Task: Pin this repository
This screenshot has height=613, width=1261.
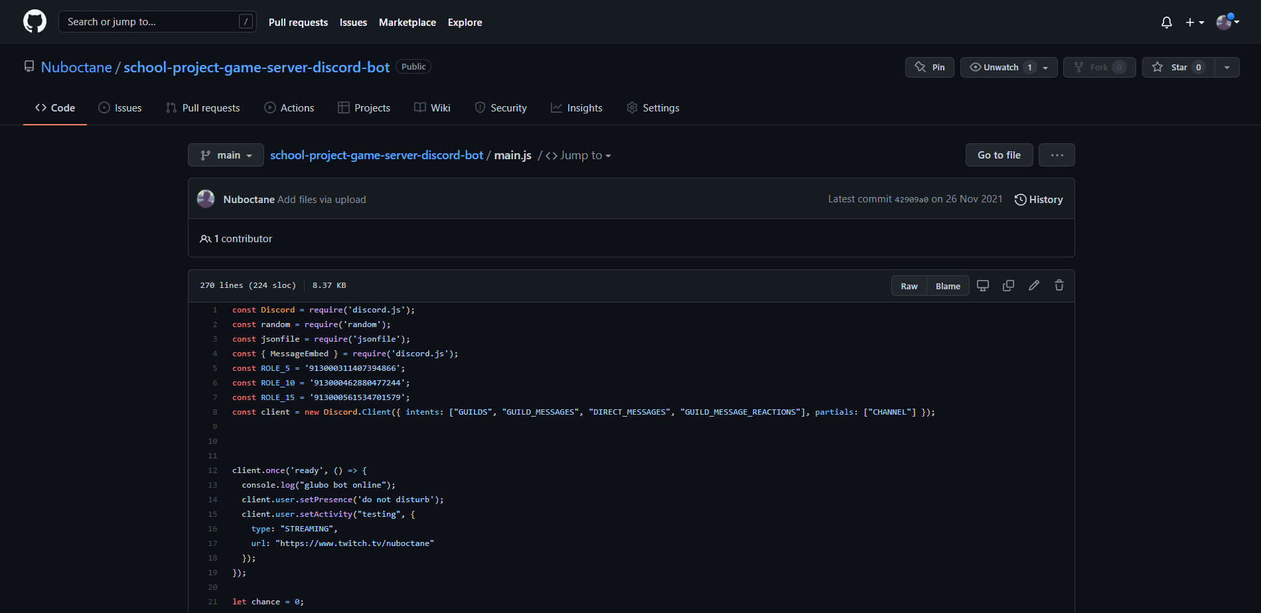Action: [929, 67]
